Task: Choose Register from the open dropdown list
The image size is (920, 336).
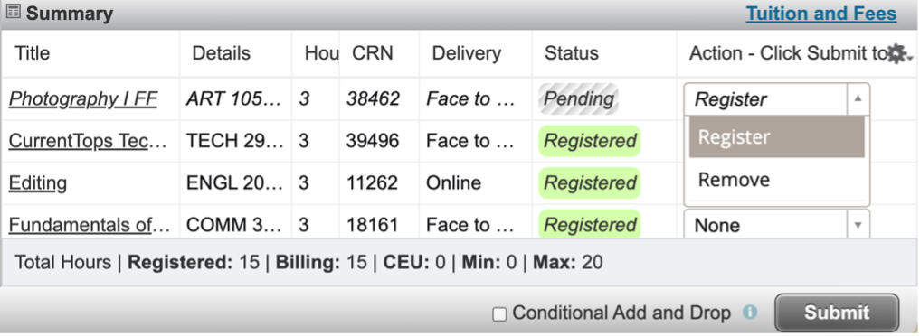Action: pyautogui.click(x=776, y=137)
